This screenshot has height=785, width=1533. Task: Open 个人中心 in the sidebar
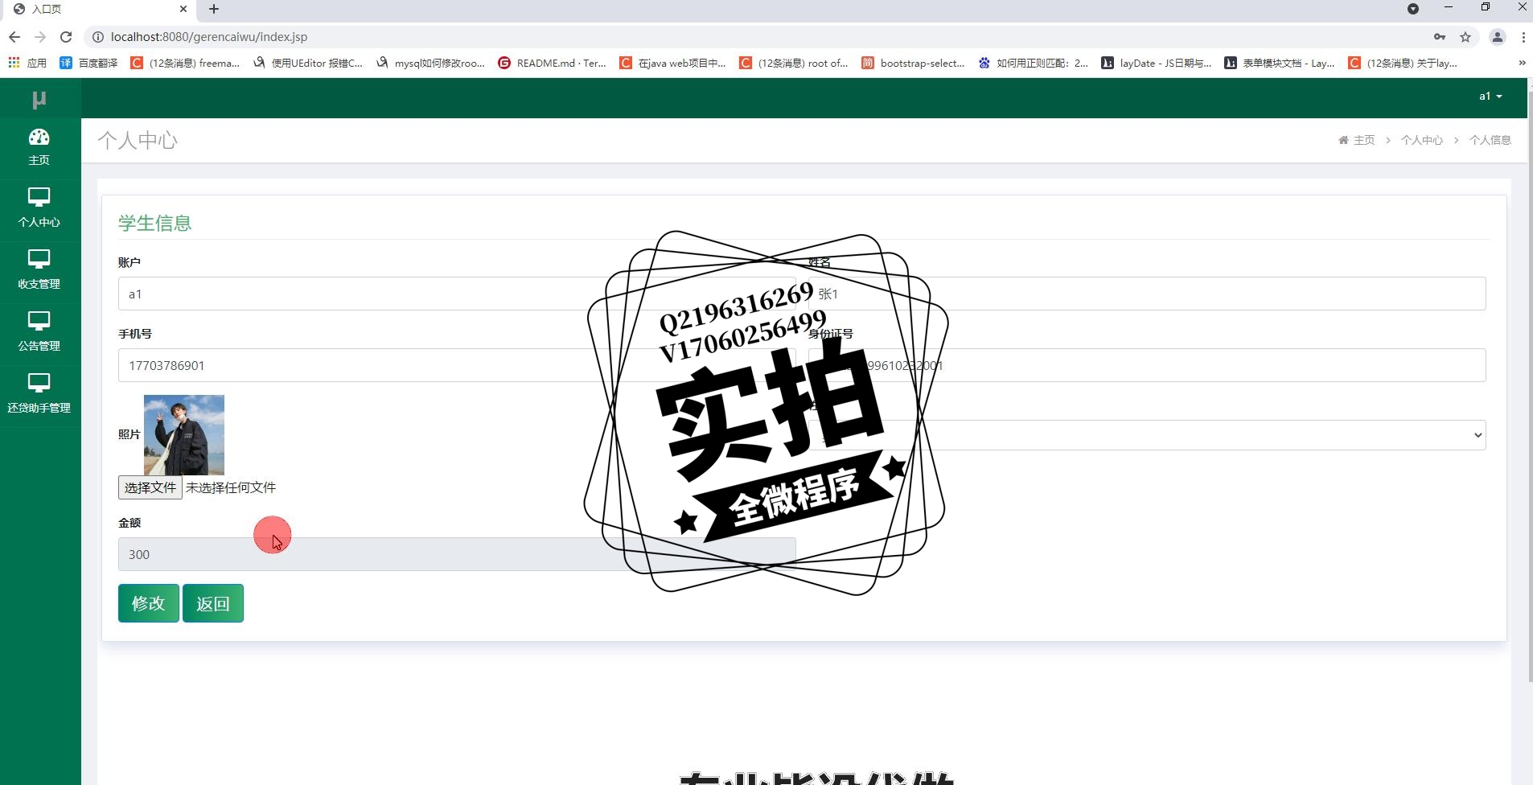click(x=39, y=209)
